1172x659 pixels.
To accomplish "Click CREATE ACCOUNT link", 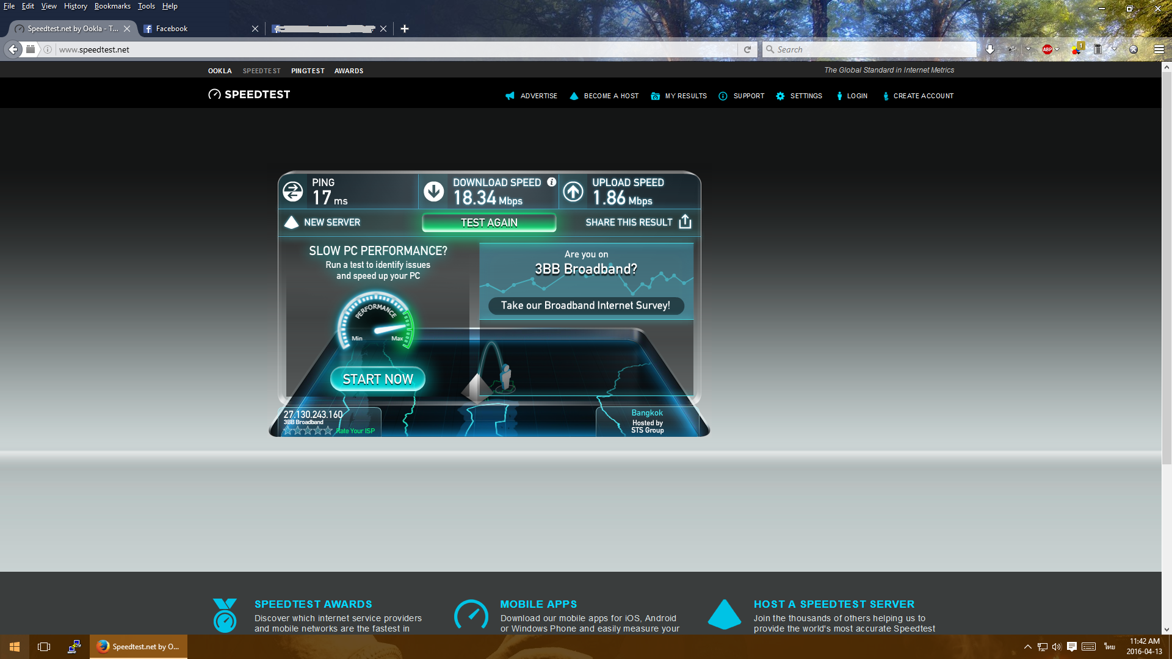I will [x=924, y=96].
